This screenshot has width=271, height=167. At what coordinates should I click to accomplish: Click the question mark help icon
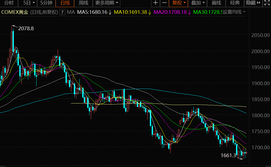click(62, 12)
